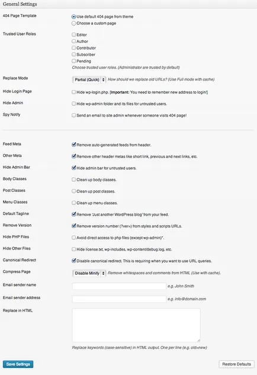Click the Email sender name field

point(119,286)
